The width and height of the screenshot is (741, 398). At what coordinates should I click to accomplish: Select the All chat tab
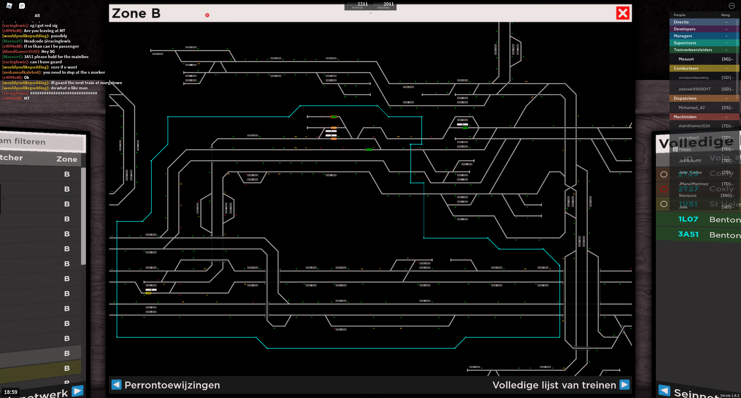click(x=37, y=16)
